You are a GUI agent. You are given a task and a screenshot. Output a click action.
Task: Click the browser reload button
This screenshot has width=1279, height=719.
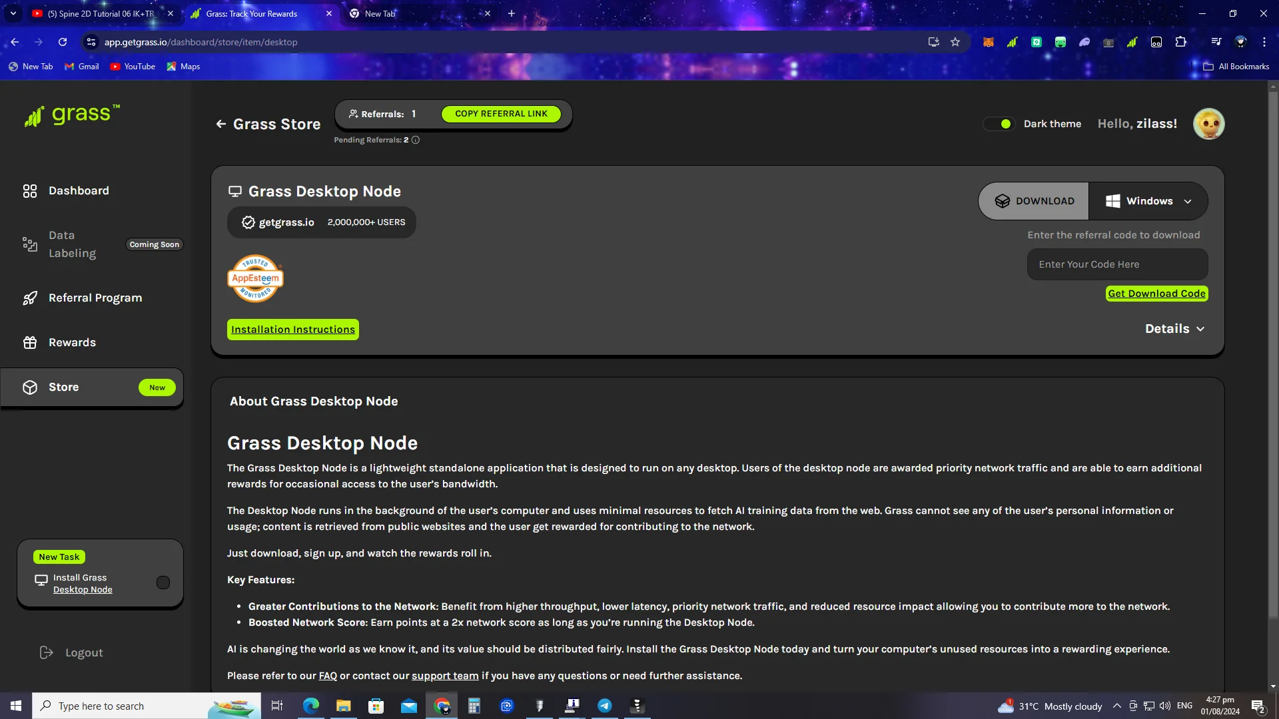(63, 42)
